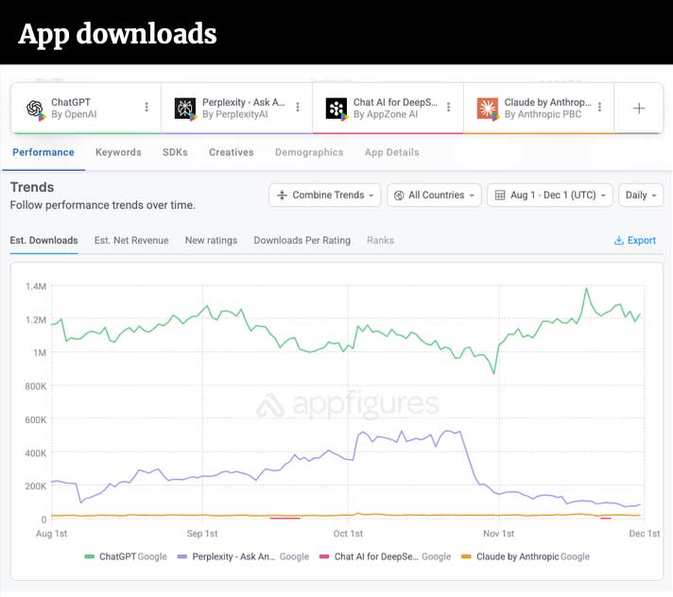
Task: Click the Trends section heading
Action: click(32, 187)
